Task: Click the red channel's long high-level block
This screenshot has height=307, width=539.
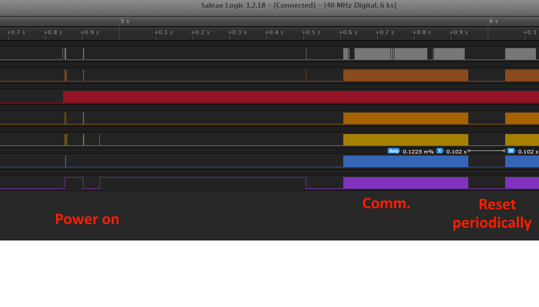Action: [x=301, y=97]
